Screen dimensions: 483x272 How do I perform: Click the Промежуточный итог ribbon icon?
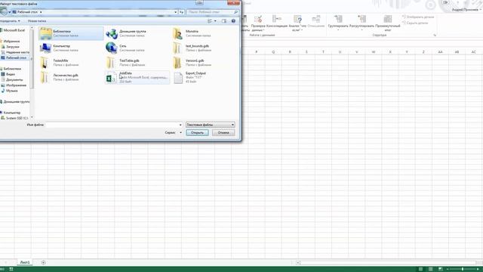click(x=388, y=23)
